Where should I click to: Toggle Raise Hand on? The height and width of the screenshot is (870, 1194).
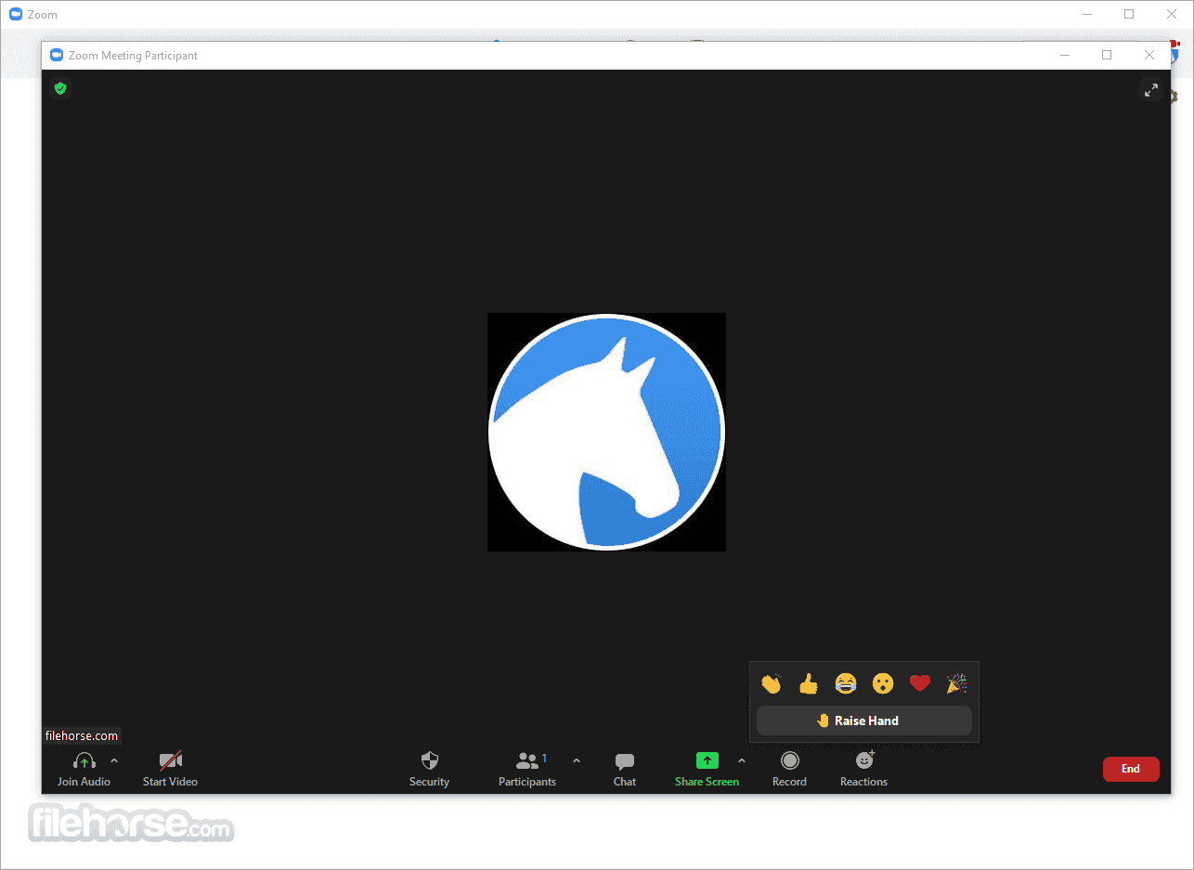click(863, 721)
